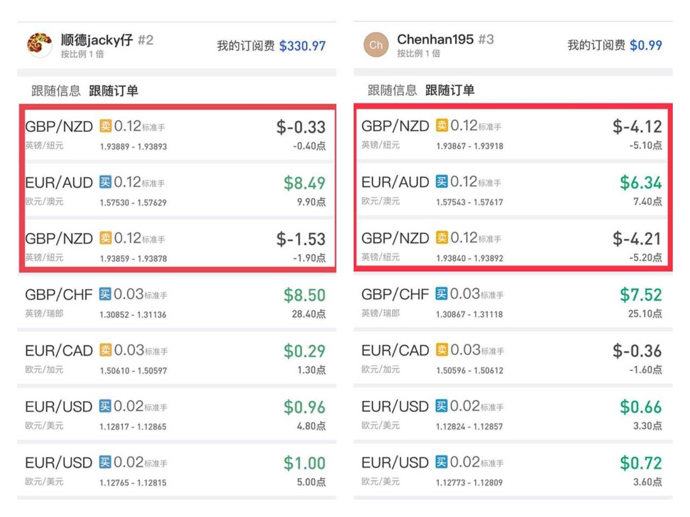The width and height of the screenshot is (690, 517).
Task: Click the buy badge on the EUR/AUD $8.49 order
Action: [105, 182]
